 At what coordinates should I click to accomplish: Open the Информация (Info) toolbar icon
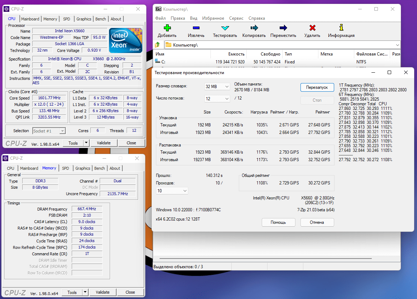341,27
